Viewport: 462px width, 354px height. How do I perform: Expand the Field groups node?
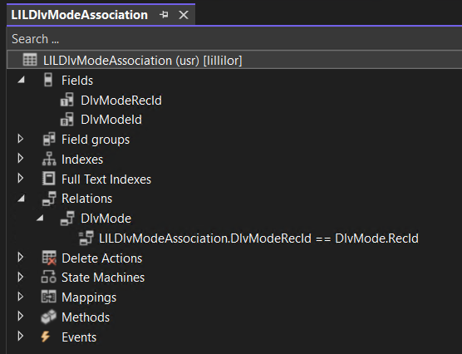[x=20, y=139]
